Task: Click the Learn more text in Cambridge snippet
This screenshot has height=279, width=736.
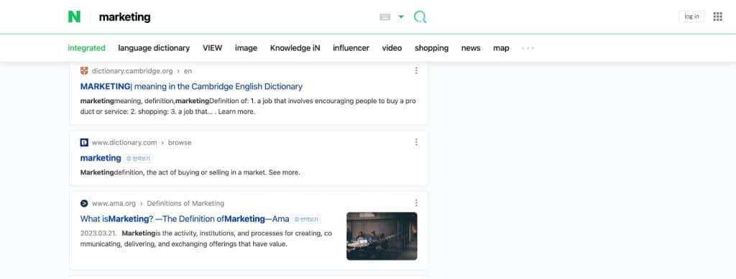Action: (x=236, y=112)
